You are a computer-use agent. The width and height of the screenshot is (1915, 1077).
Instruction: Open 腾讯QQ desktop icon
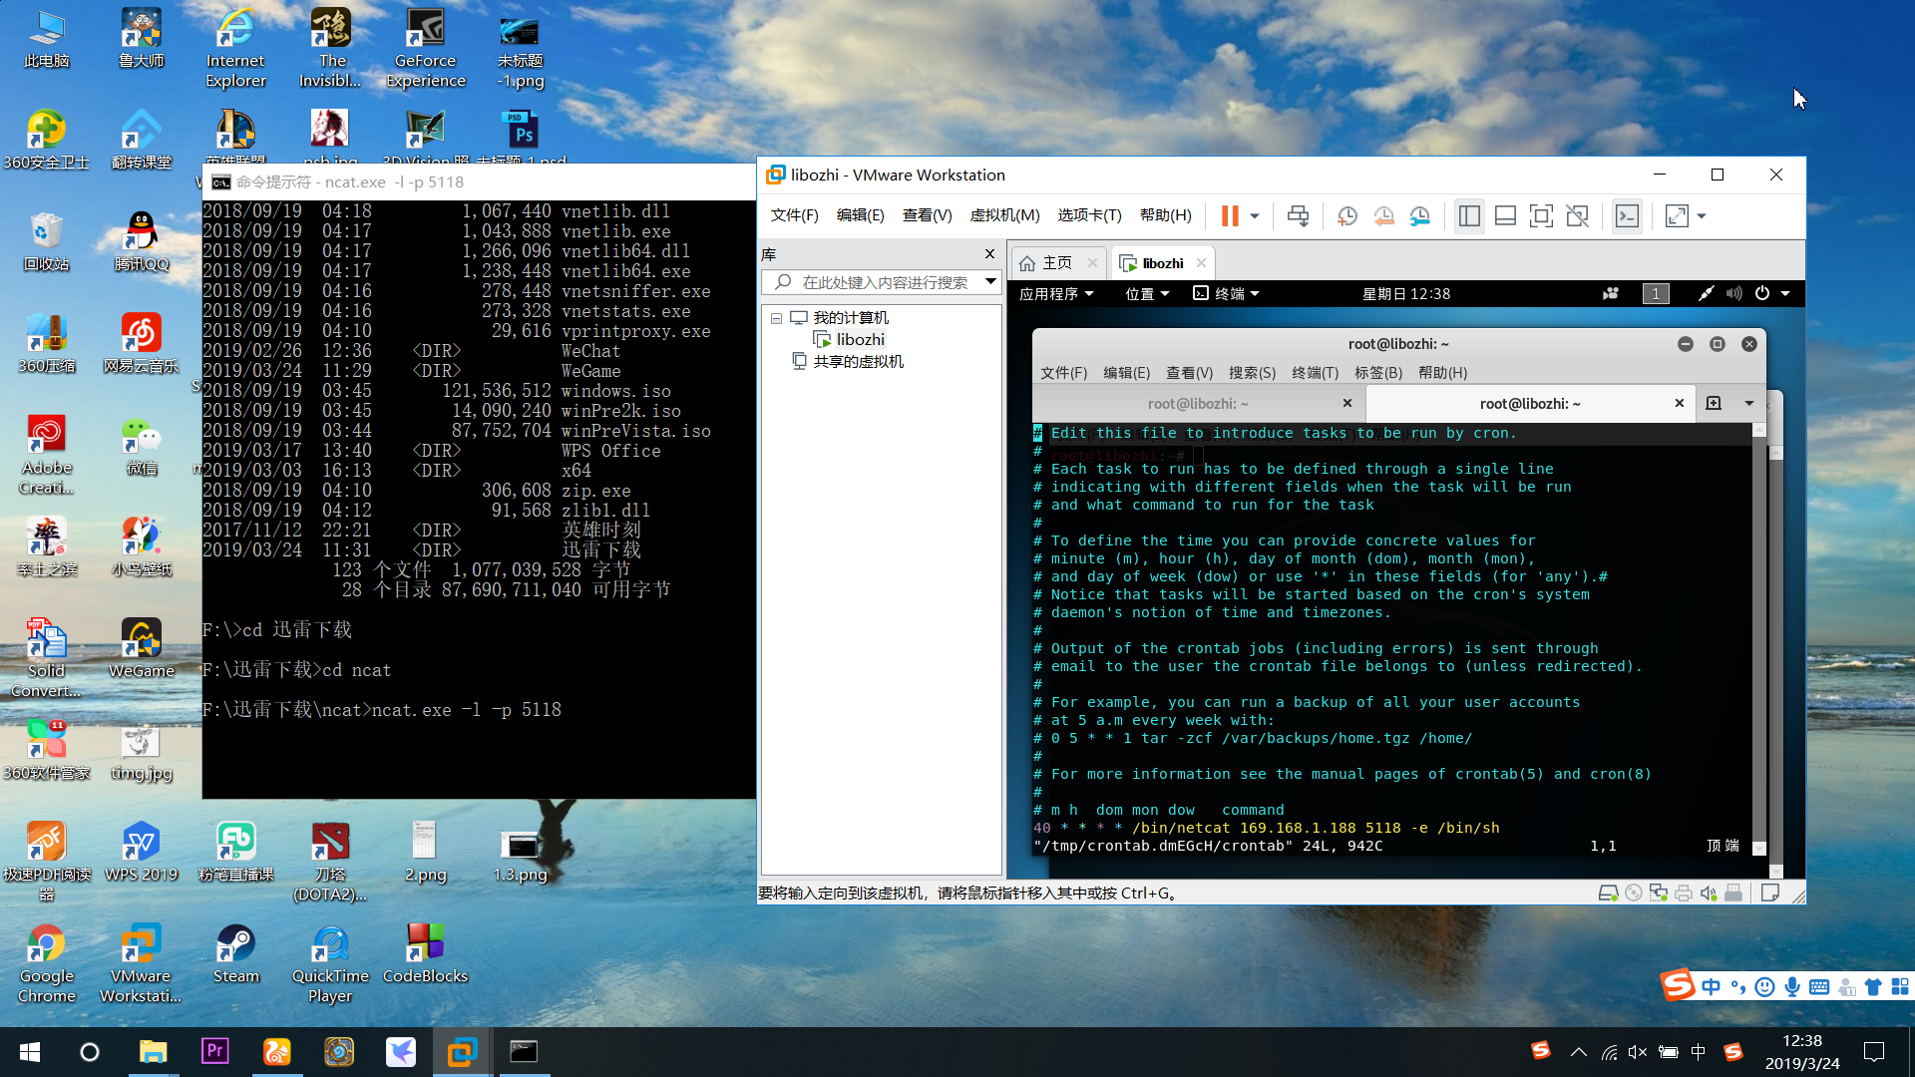[141, 240]
